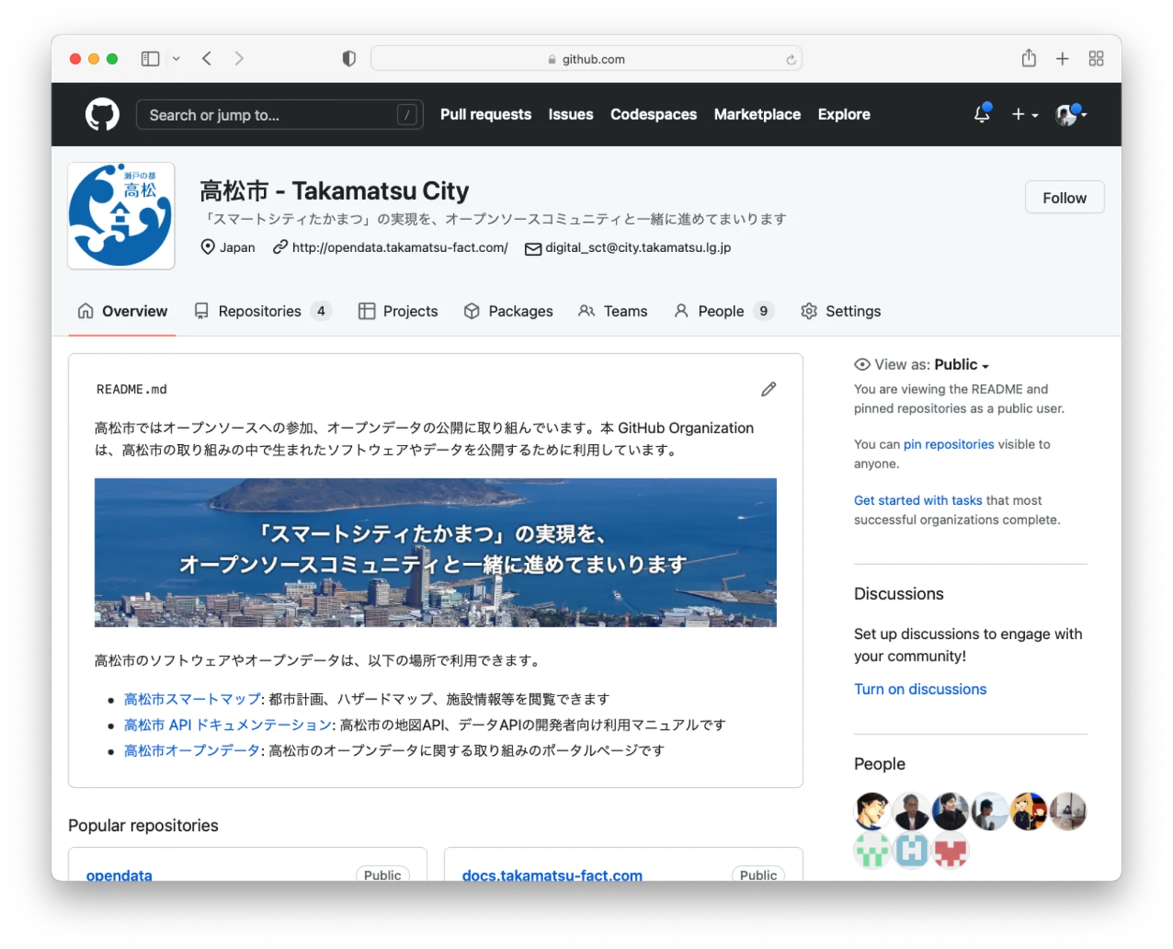This screenshot has width=1173, height=949.
Task: Go back in Safari history
Action: [207, 59]
